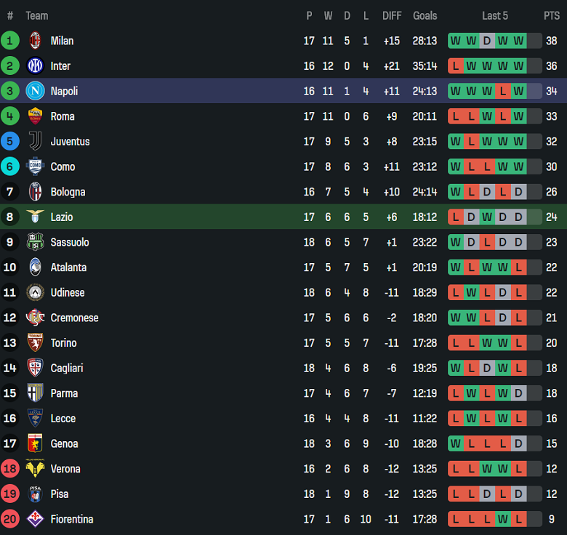Click the Juventus logo icon

coord(35,142)
